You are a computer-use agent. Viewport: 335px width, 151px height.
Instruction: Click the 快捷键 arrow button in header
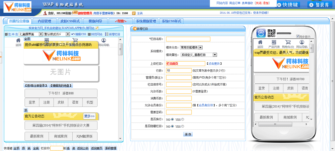point(289,5)
